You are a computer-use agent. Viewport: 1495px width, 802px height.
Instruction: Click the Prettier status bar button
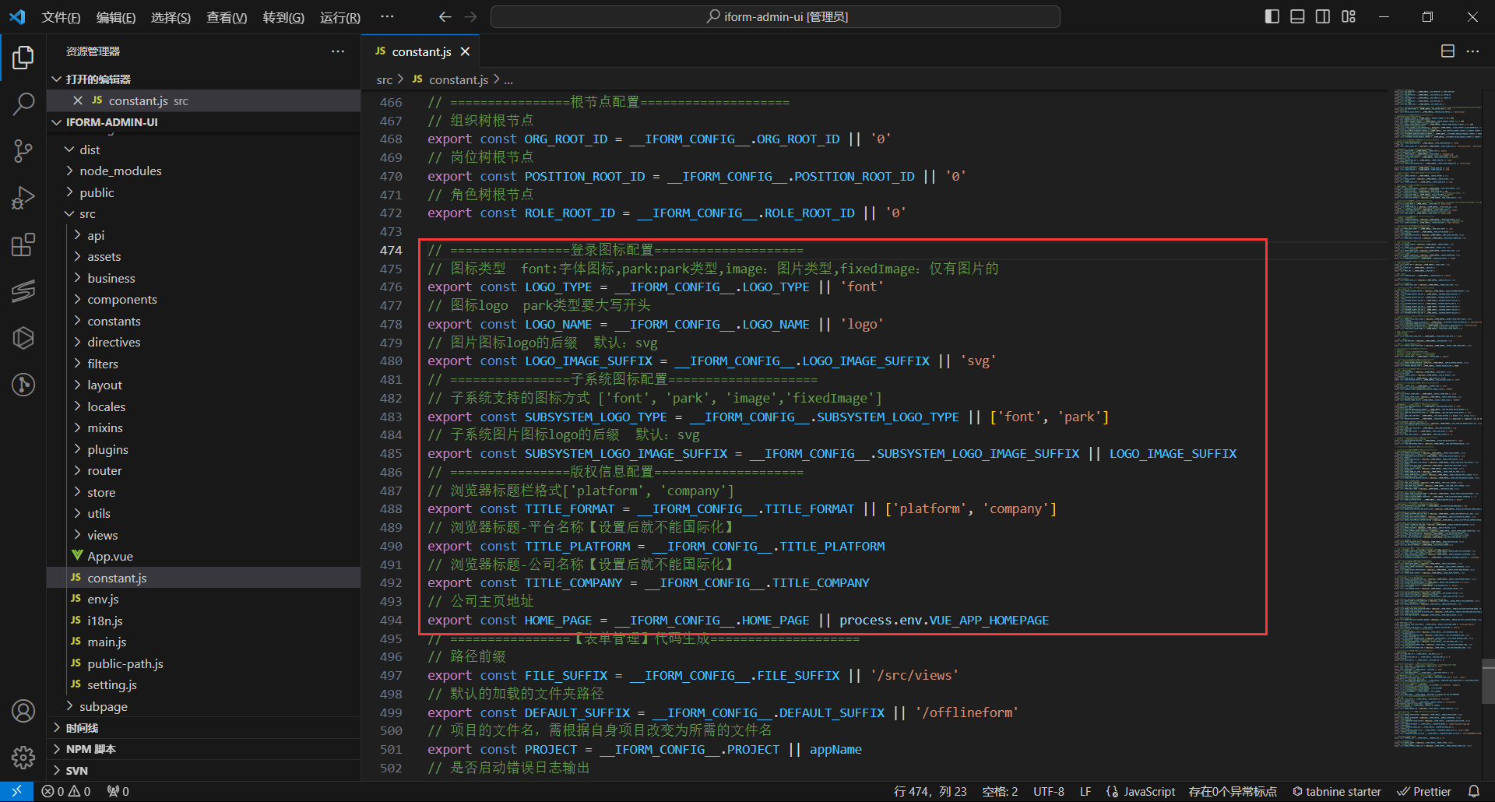point(1424,791)
